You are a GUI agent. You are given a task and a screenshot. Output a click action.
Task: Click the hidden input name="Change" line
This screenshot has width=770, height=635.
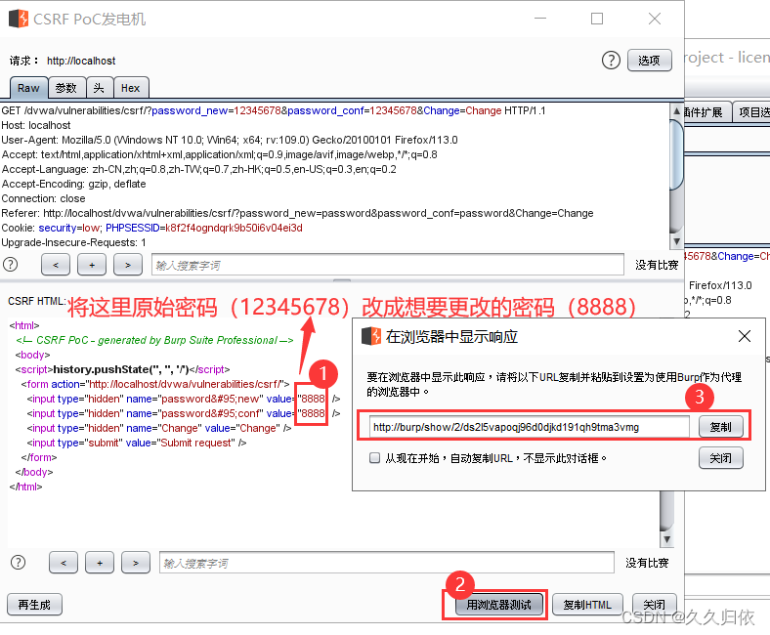(x=159, y=428)
